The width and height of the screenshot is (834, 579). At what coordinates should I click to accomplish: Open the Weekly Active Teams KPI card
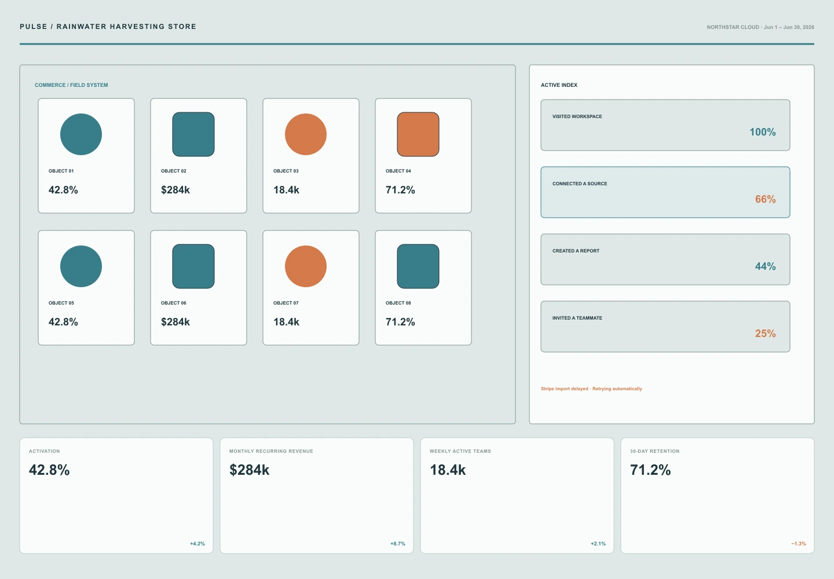tap(517, 496)
